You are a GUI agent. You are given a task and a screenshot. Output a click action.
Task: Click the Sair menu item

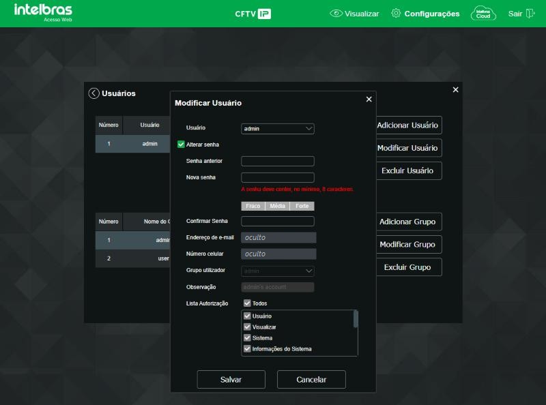click(515, 14)
